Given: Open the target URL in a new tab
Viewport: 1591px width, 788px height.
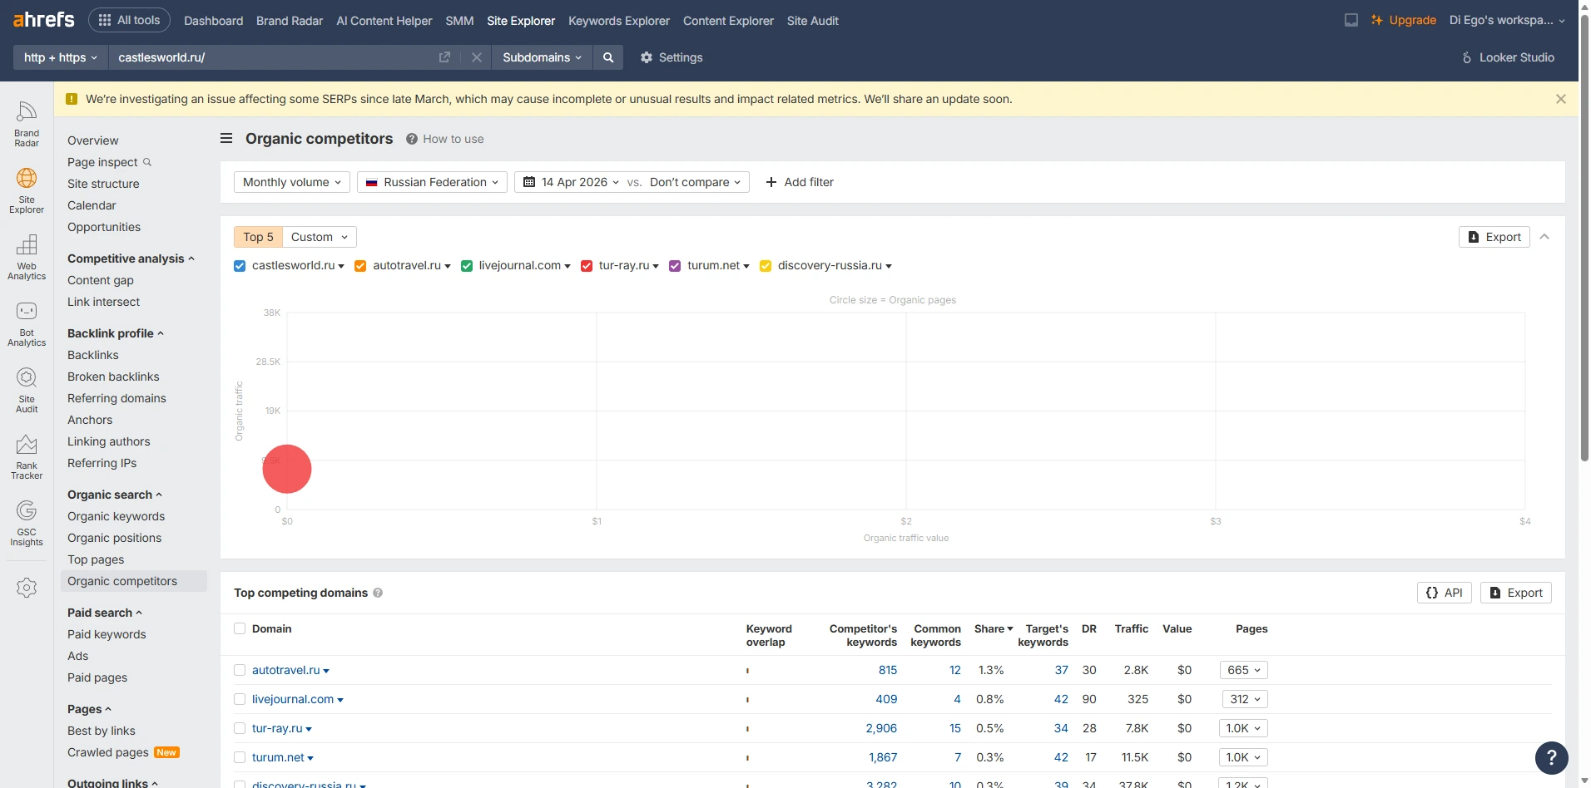Looking at the screenshot, I should click(444, 57).
